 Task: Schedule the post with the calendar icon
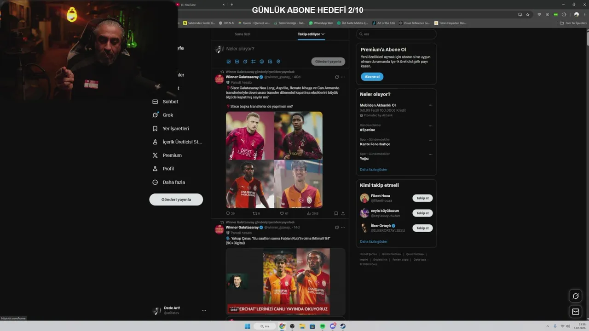pos(270,62)
